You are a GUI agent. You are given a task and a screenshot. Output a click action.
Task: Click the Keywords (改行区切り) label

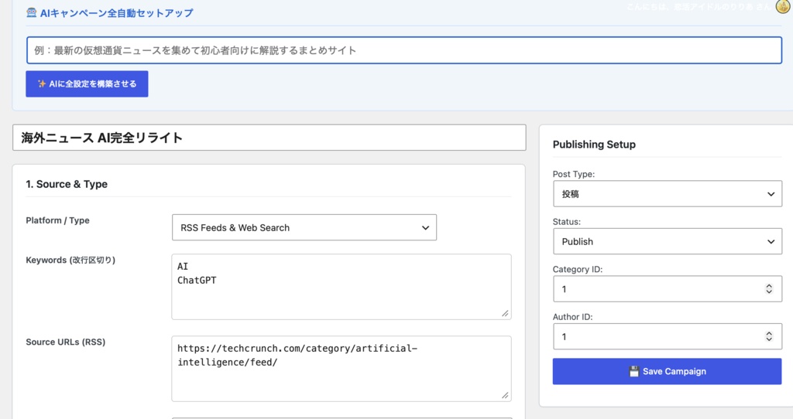pos(70,260)
